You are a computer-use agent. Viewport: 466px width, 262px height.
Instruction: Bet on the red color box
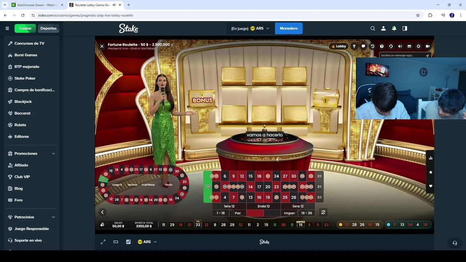tap(255, 213)
